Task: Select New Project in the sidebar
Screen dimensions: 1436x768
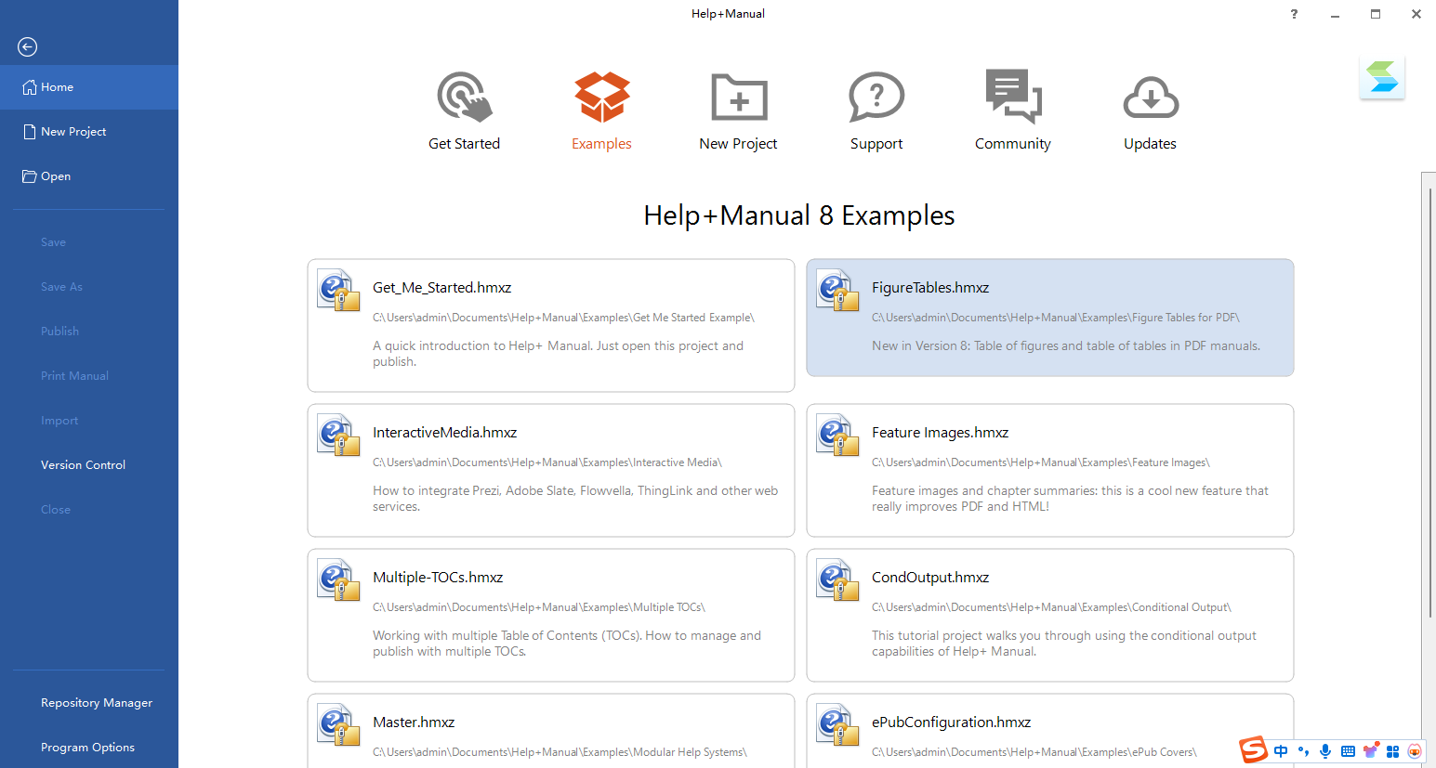Action: 89,132
